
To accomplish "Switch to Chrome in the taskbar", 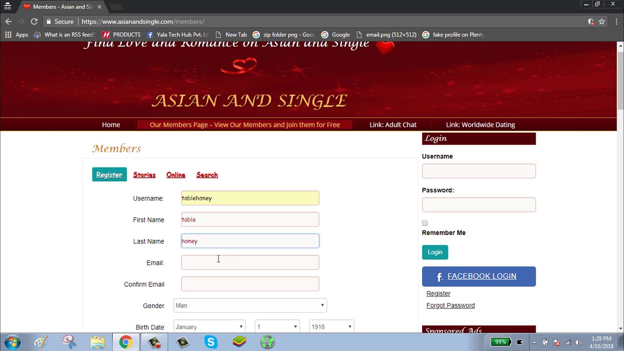I will click(126, 342).
